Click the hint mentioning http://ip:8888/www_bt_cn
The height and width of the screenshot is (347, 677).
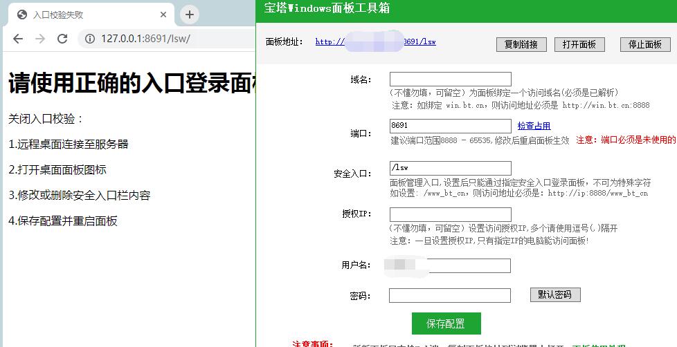[x=519, y=193]
